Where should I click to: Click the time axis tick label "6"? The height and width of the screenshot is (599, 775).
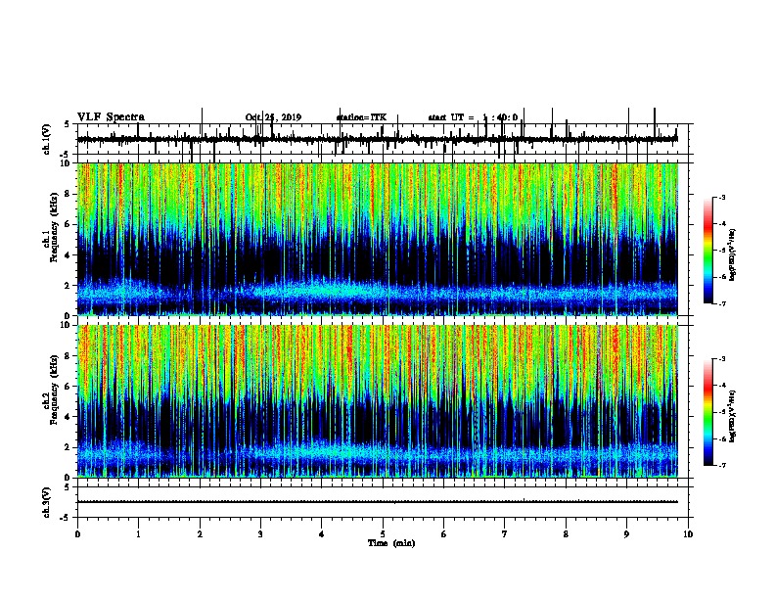(x=444, y=534)
